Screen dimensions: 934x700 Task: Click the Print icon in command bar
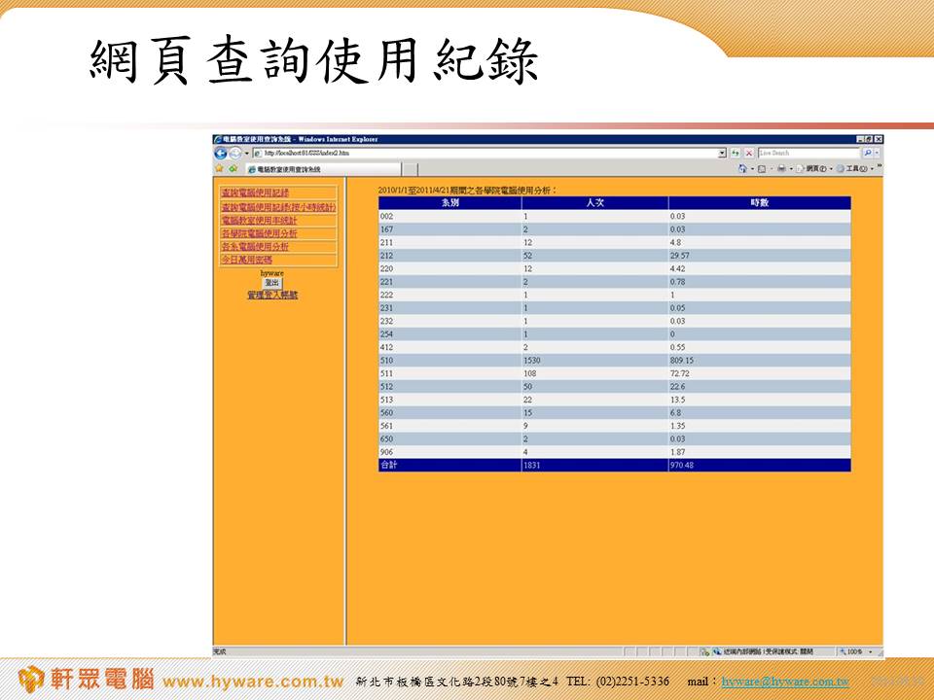pos(782,168)
